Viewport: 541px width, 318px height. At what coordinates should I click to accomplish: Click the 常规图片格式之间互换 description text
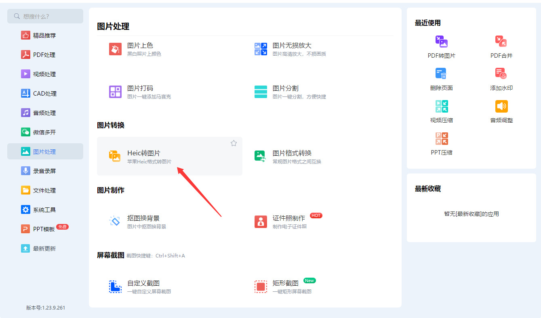tap(297, 162)
